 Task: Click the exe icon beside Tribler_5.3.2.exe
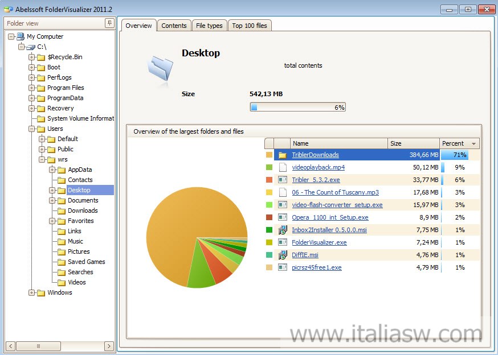[x=283, y=180]
